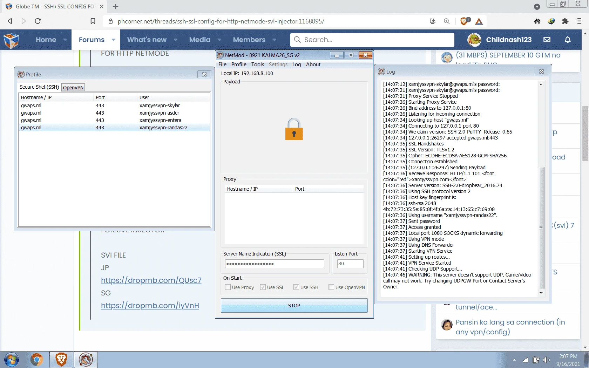
Task: Click the STOP button in NetMod
Action: point(294,306)
